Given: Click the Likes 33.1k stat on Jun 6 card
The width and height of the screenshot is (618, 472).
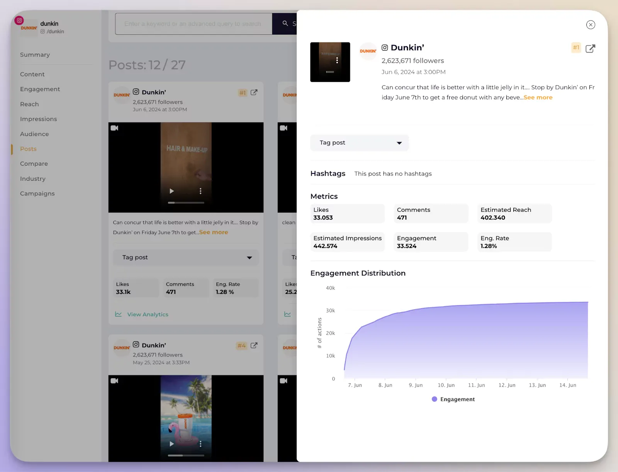Looking at the screenshot, I should click(x=136, y=288).
